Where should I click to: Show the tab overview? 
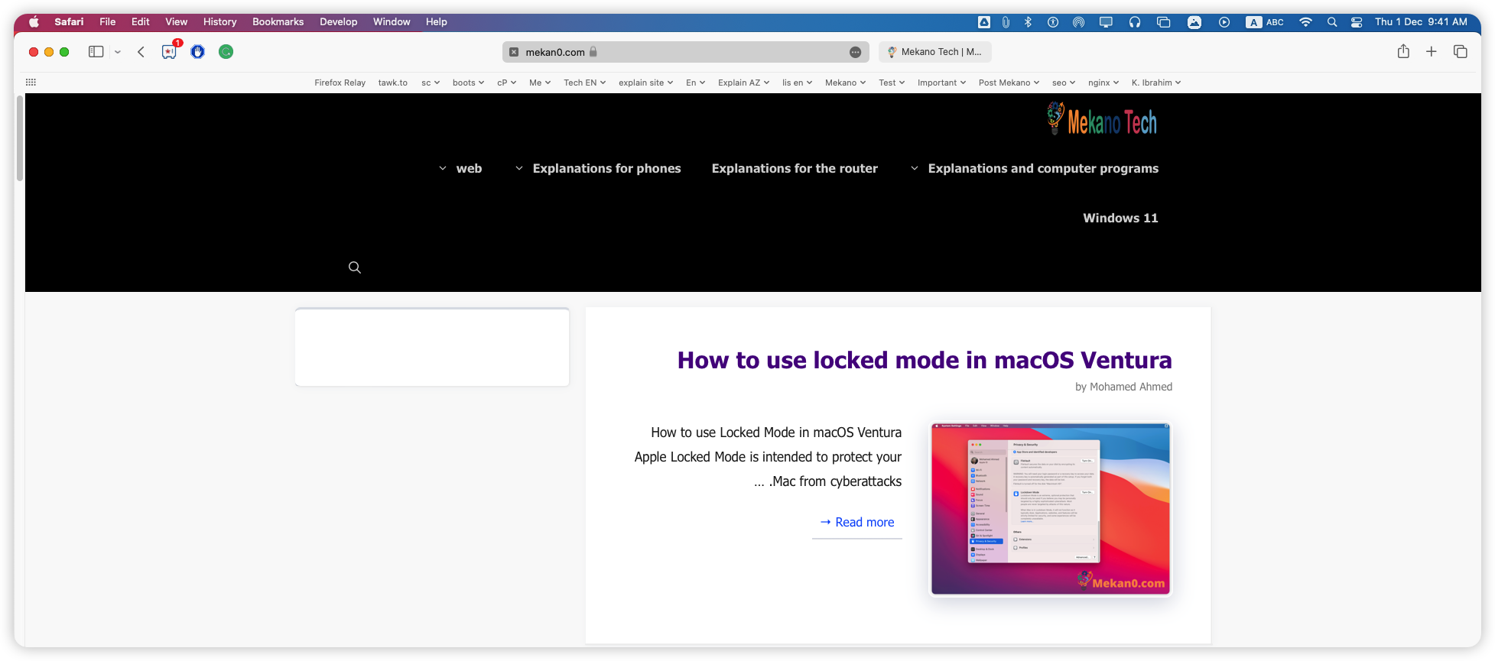coord(1461,51)
